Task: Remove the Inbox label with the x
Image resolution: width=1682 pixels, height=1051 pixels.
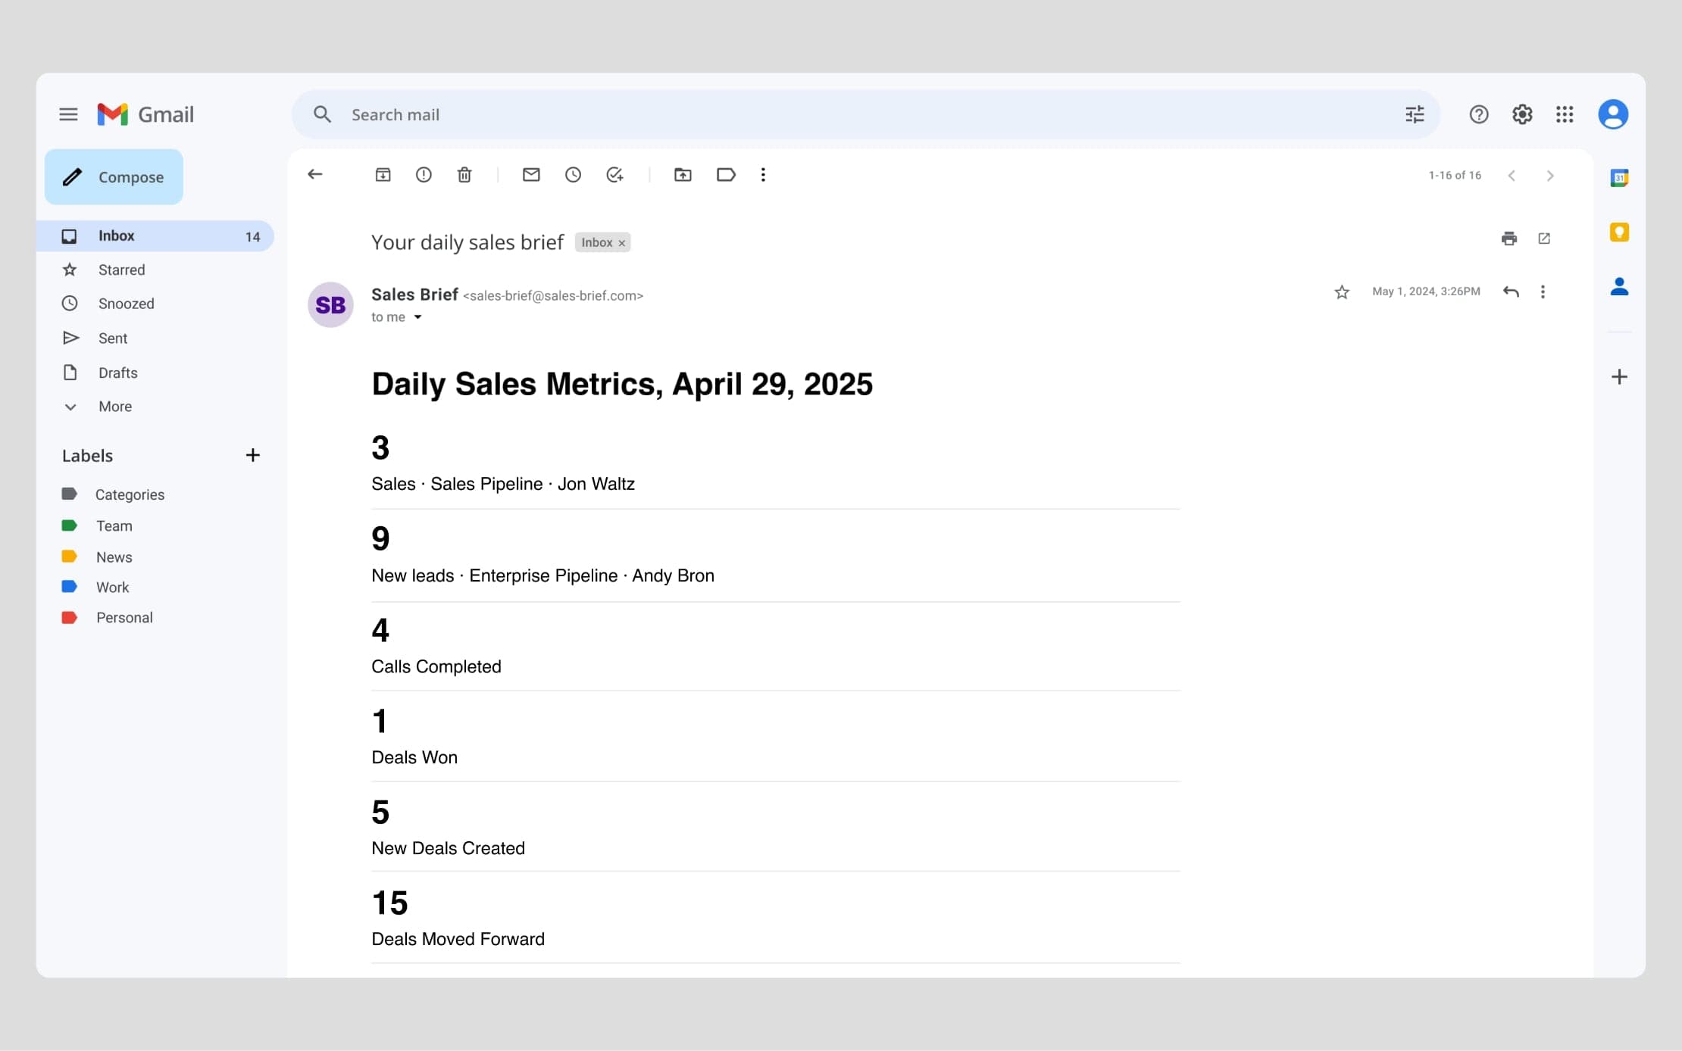Action: click(x=622, y=243)
